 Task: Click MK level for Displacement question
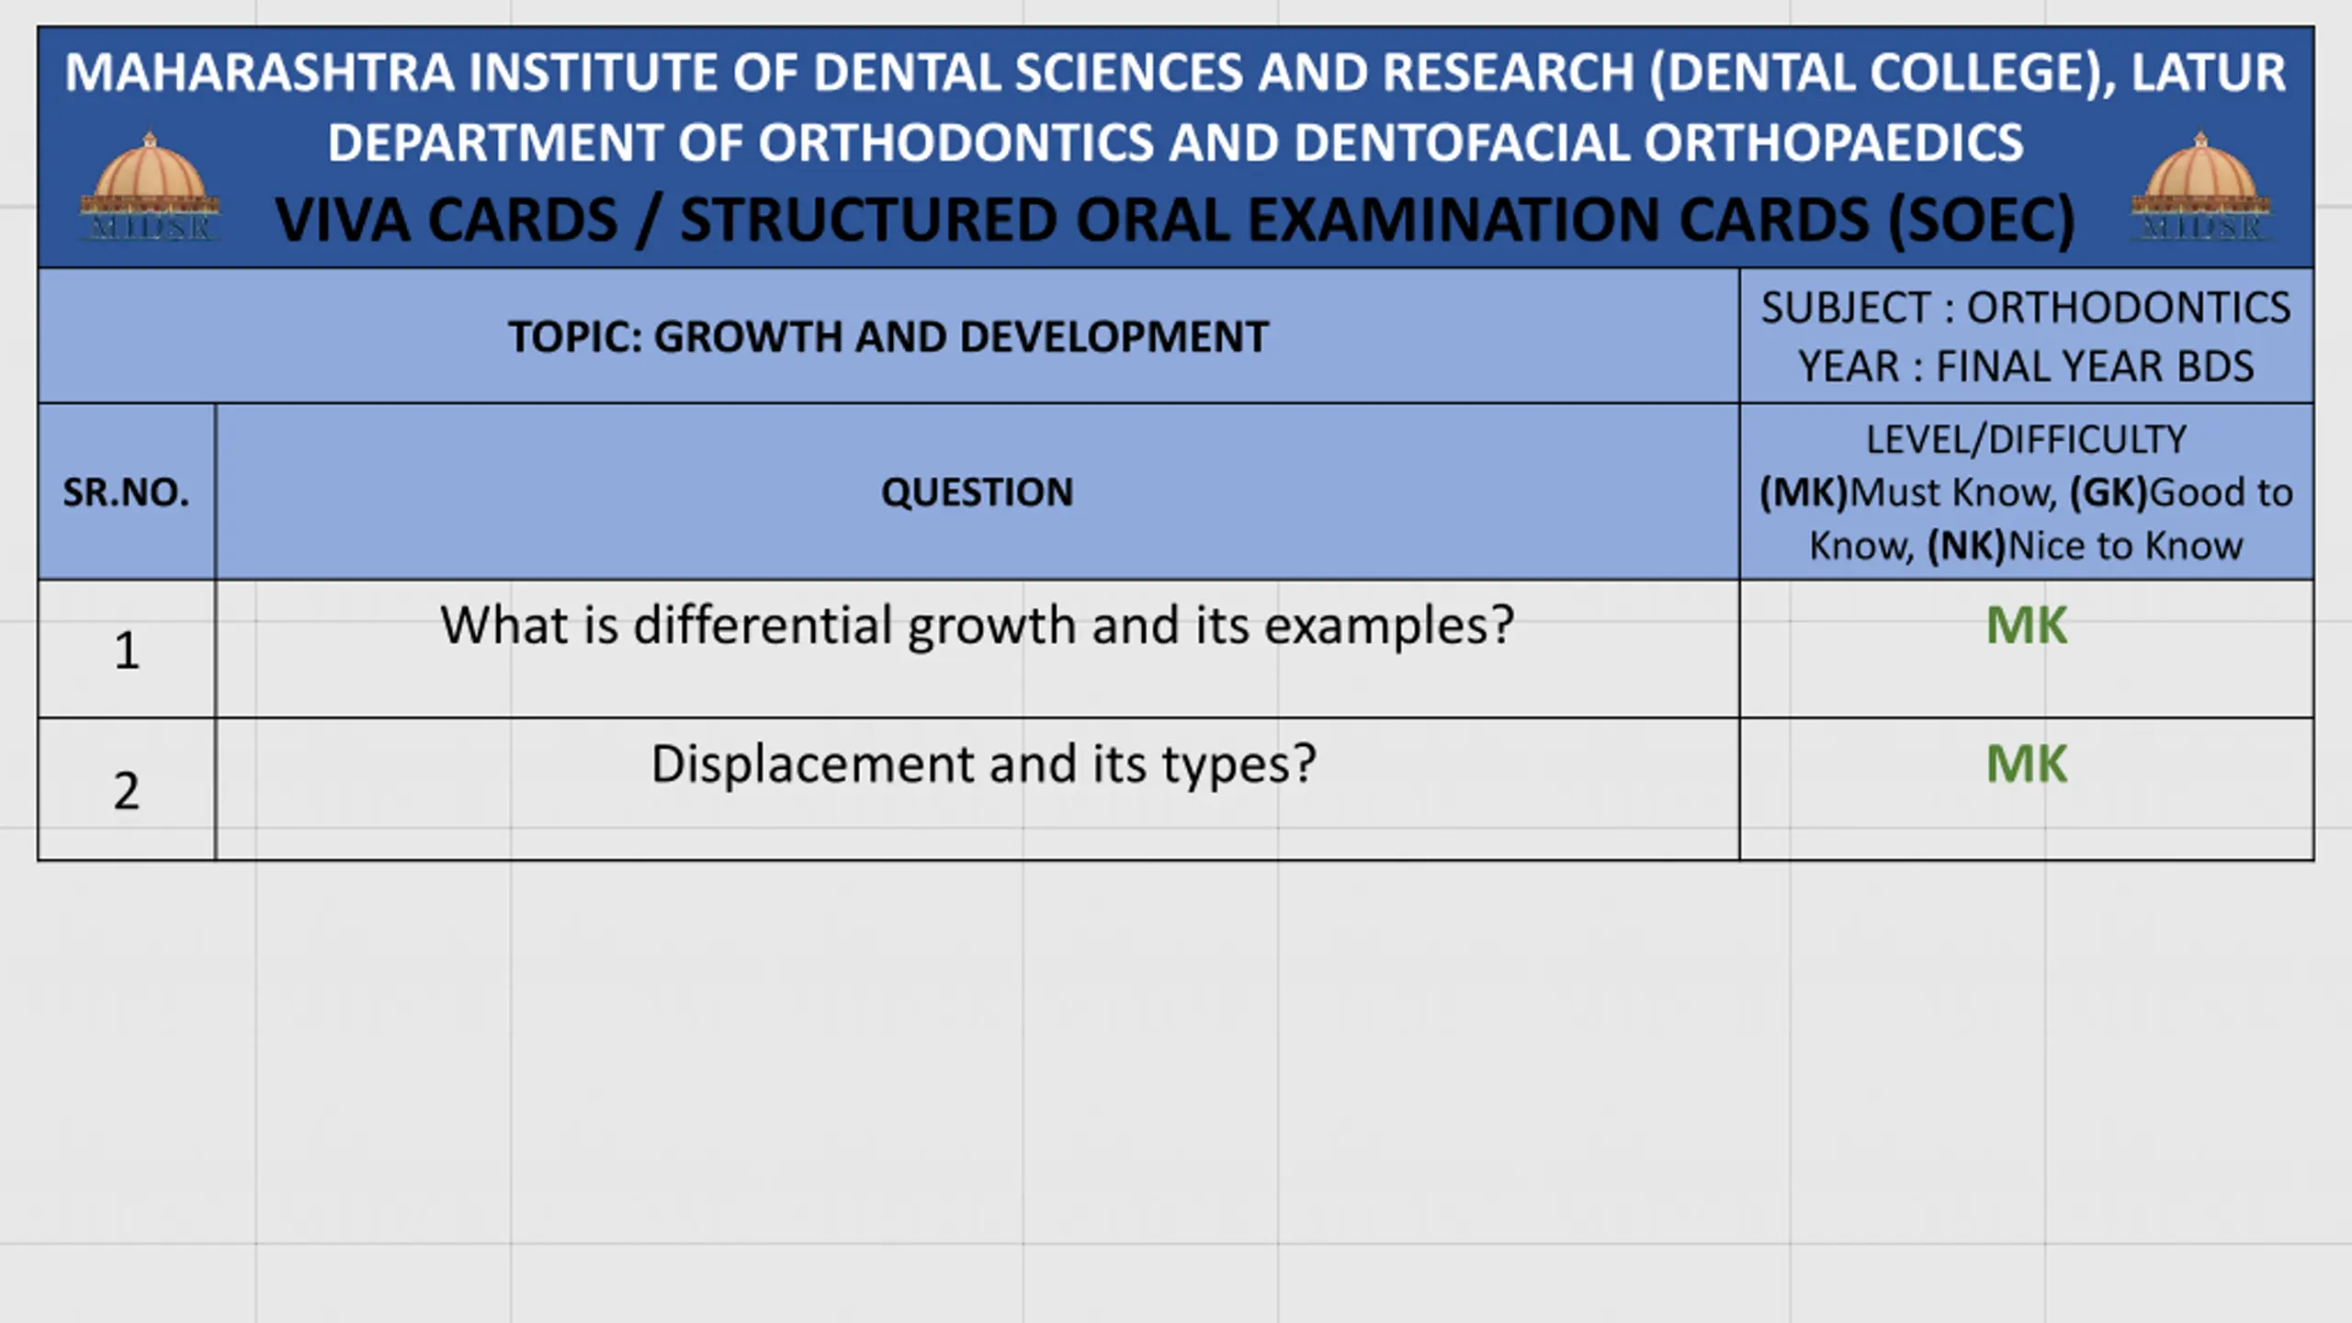(x=2027, y=764)
